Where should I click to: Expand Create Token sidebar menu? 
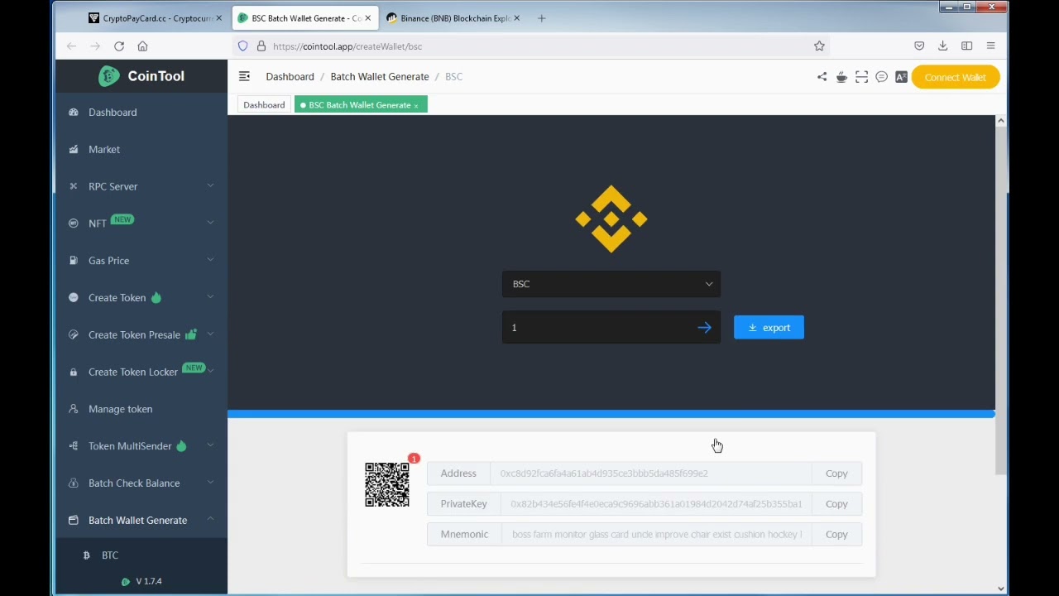pyautogui.click(x=141, y=298)
